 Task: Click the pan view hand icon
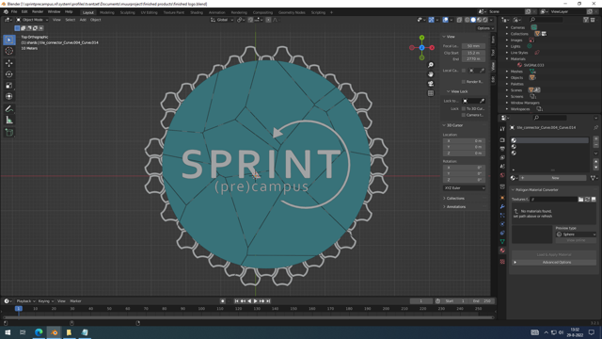[431, 74]
